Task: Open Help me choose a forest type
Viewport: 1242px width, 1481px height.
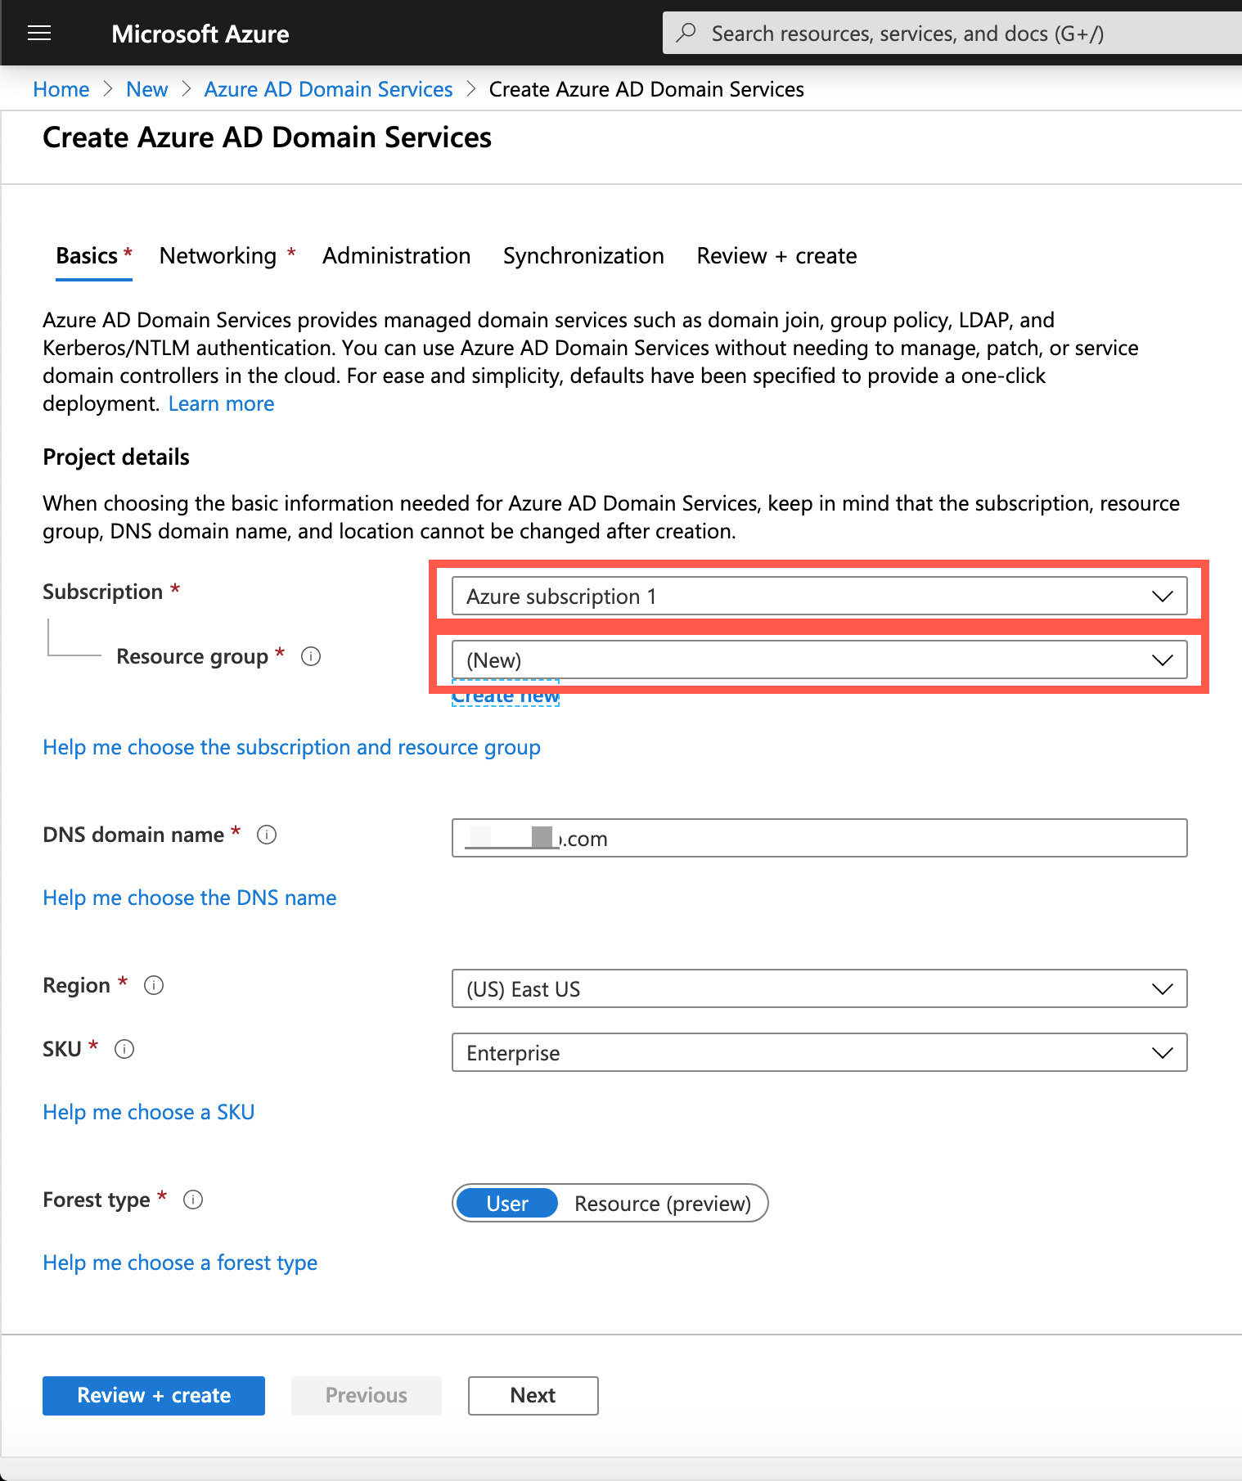Action: [180, 1263]
